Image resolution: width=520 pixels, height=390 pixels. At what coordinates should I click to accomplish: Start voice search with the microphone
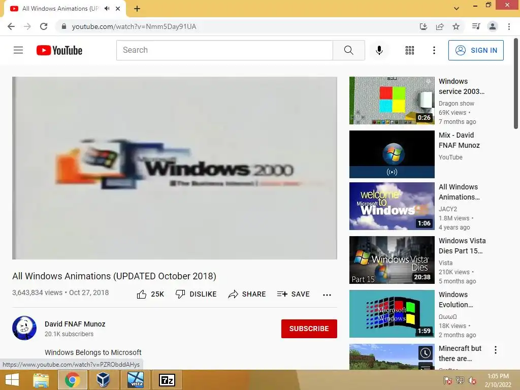(x=379, y=50)
